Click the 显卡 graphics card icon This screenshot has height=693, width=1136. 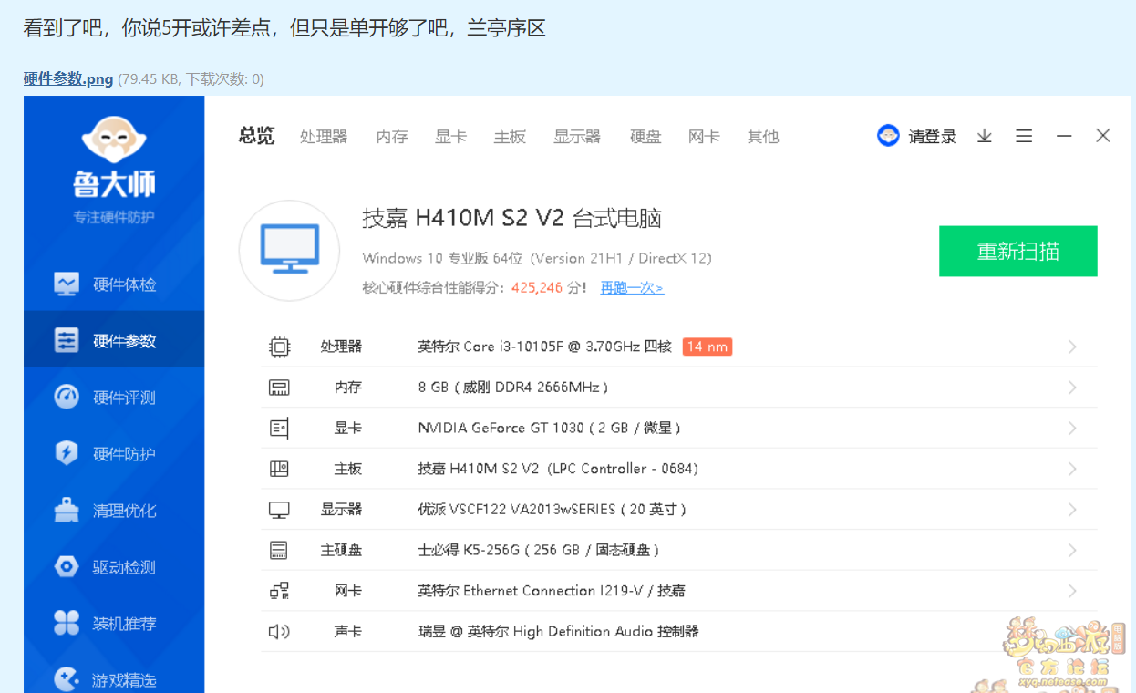click(279, 428)
